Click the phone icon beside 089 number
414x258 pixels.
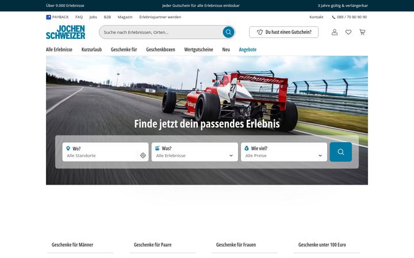click(x=333, y=17)
